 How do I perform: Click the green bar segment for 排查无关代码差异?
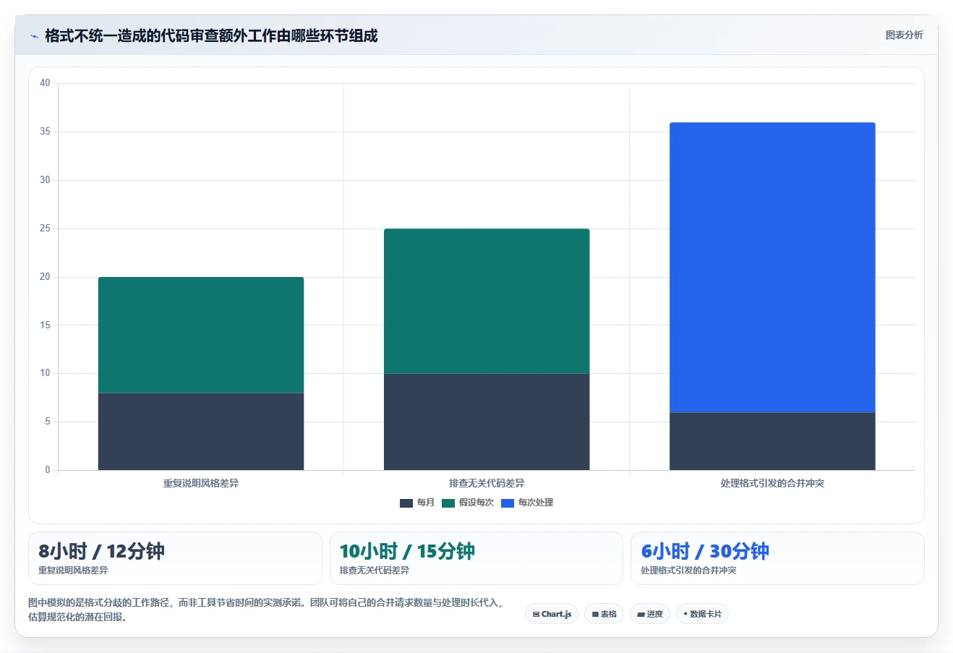coord(487,301)
